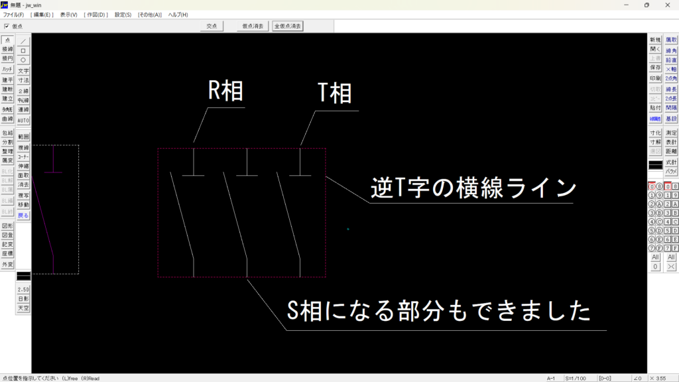Screen dimensions: 679x382
Task: Activate the 文字 text tool
Action: click(x=23, y=70)
